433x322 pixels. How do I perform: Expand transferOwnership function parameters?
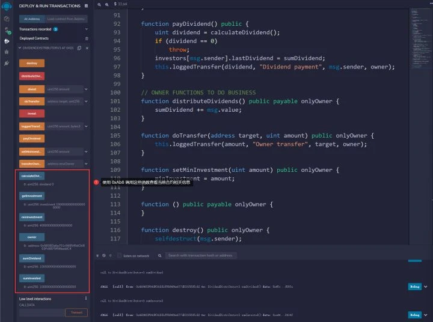(x=86, y=163)
